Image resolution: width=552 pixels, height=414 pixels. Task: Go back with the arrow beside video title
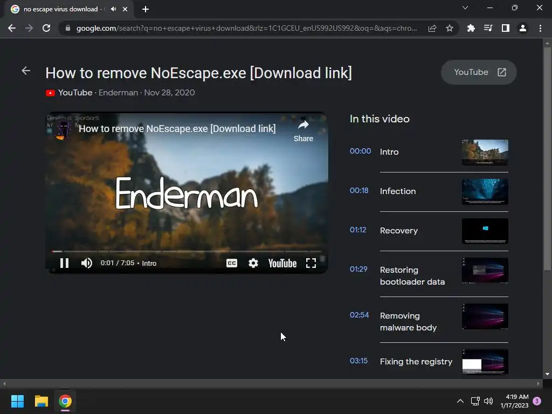tap(26, 71)
